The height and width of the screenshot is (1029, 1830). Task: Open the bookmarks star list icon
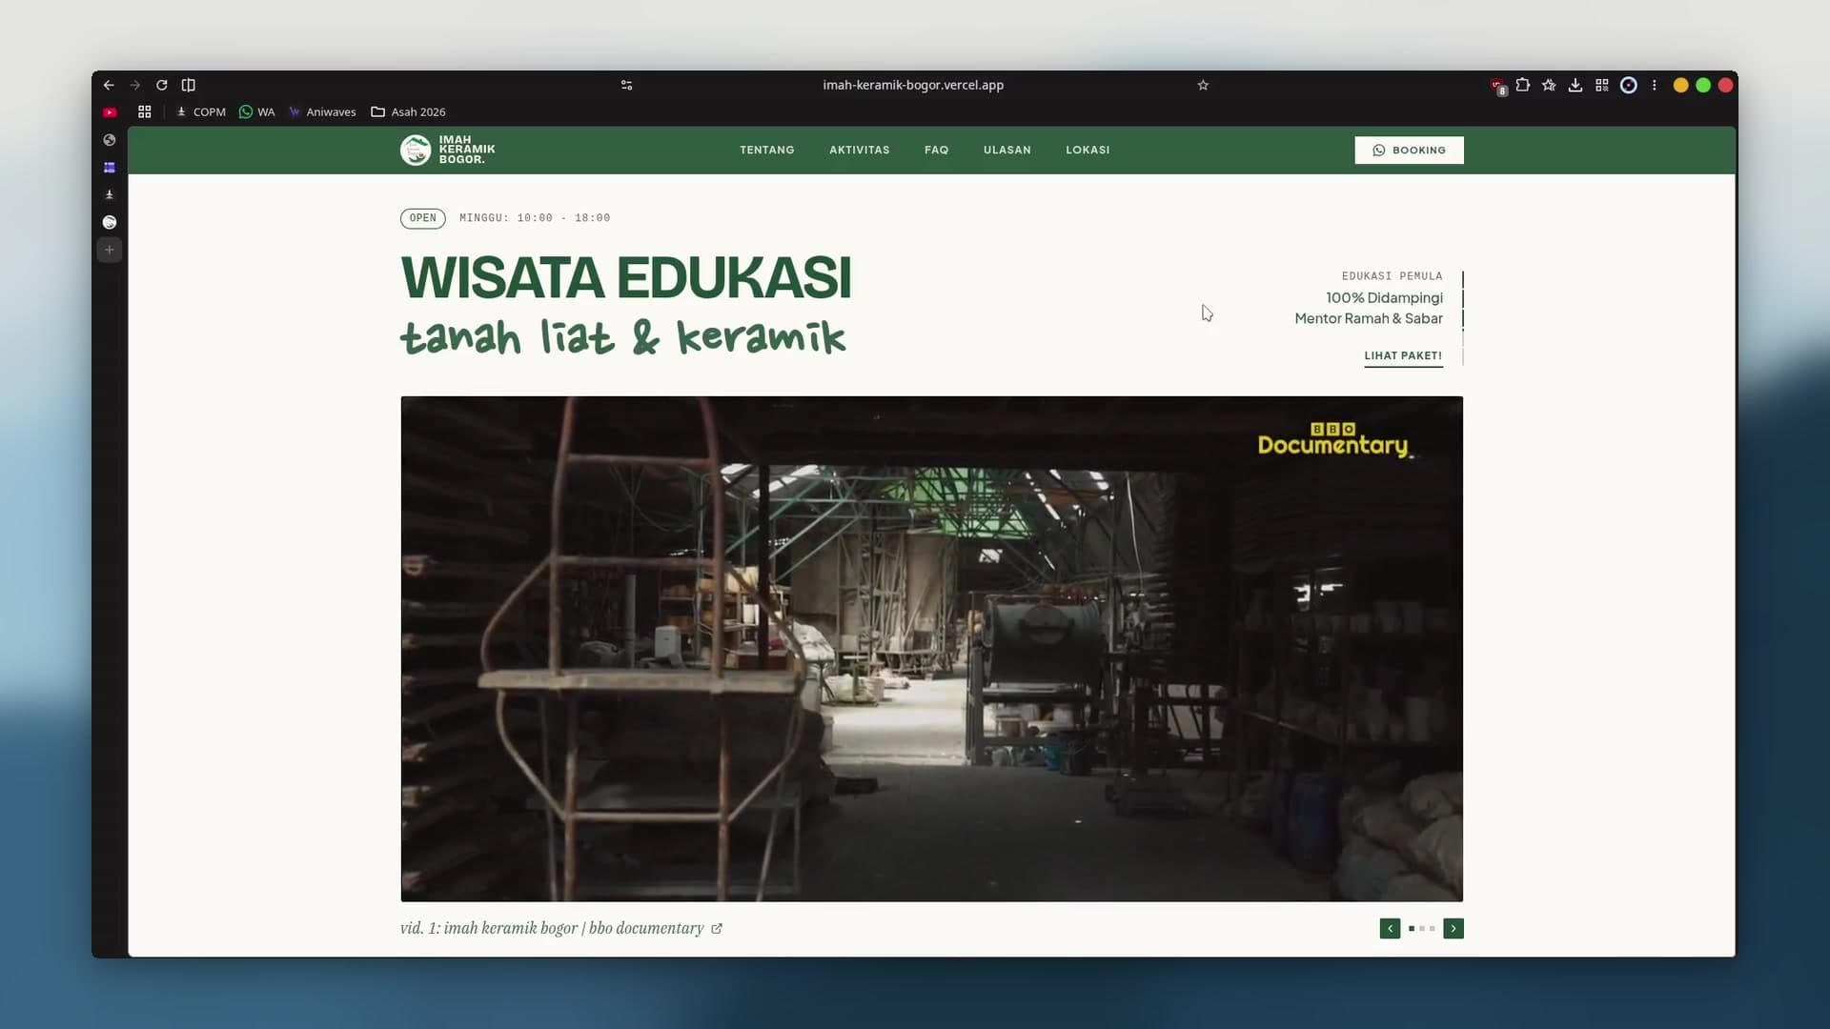(1549, 85)
